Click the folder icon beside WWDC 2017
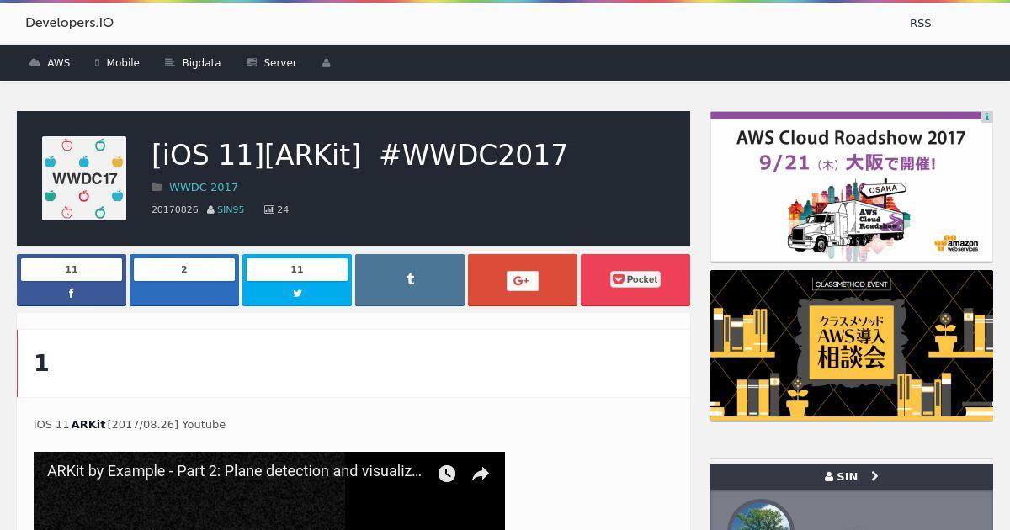1010x530 pixels. coord(157,187)
